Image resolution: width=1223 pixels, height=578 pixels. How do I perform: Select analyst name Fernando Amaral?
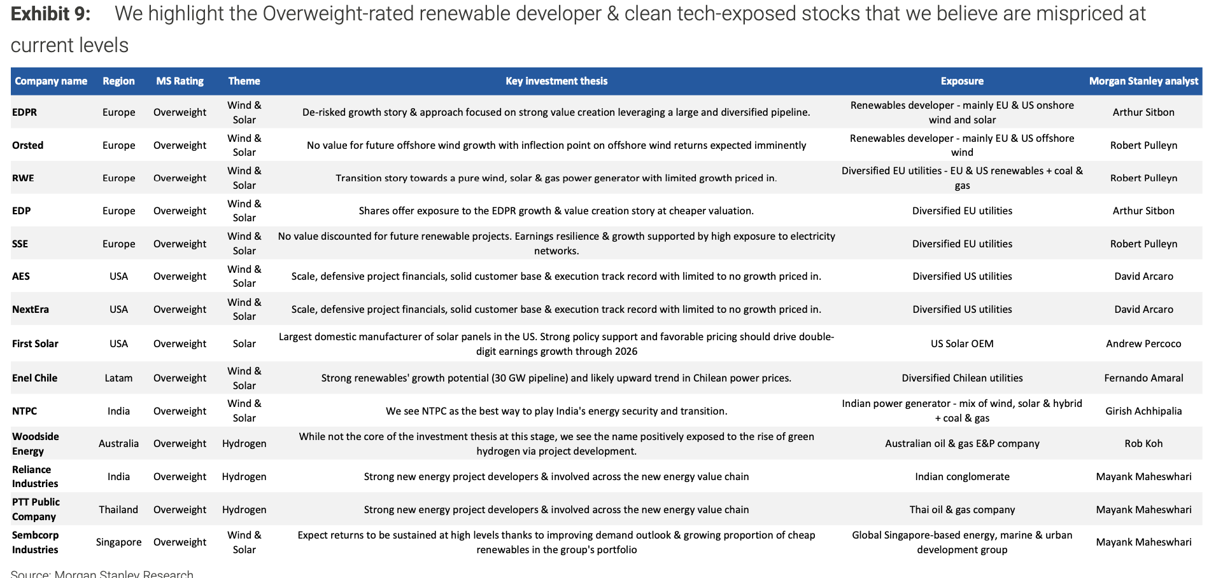coord(1143,378)
